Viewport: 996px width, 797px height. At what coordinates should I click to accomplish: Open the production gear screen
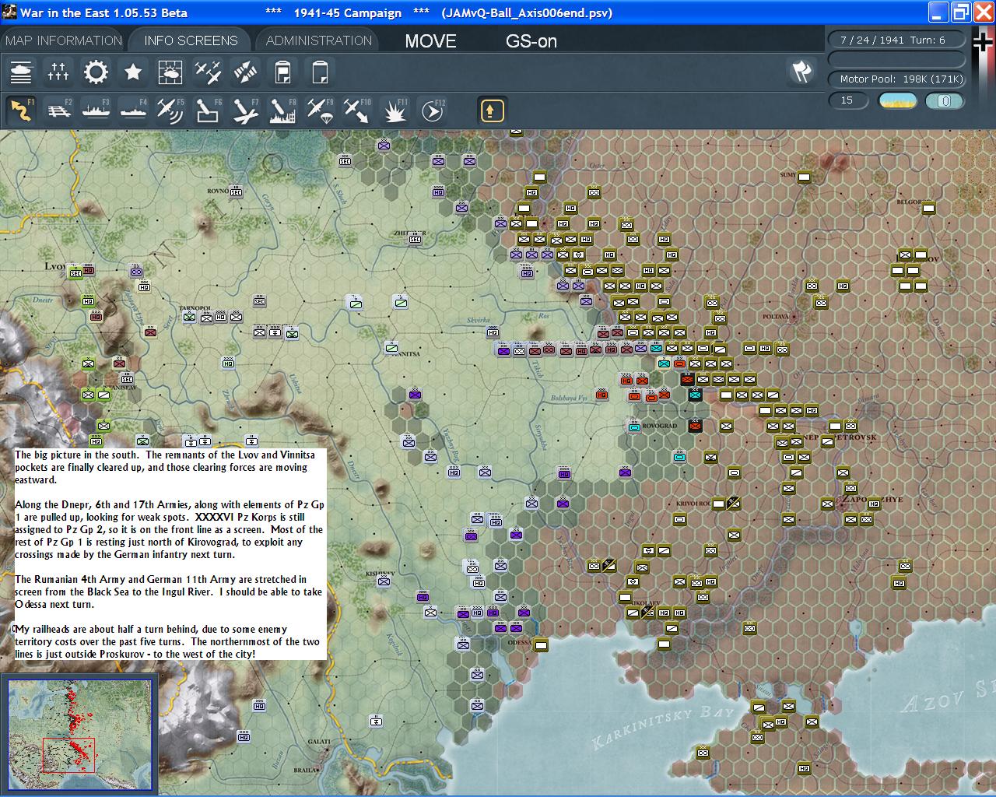tap(96, 72)
